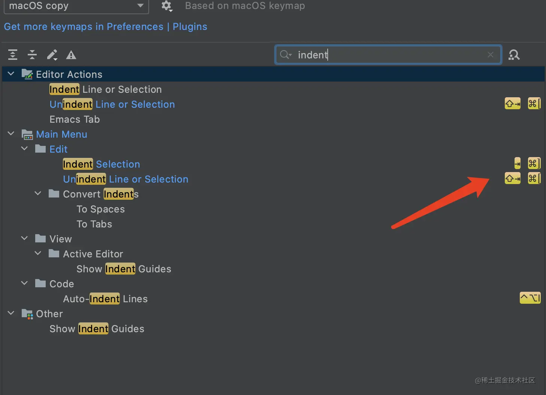Screen dimensions: 546x395
Task: Click the edit shortcut pencil icon
Action: [x=52, y=55]
